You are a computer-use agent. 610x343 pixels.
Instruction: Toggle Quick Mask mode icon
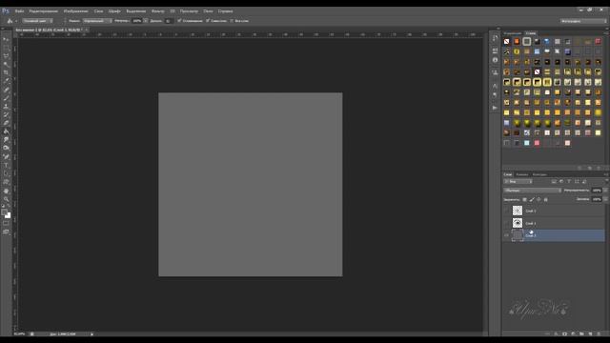coord(7,224)
